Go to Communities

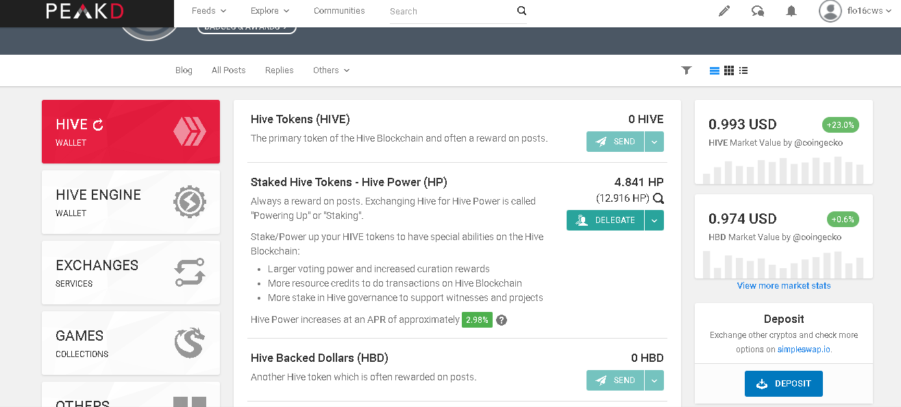[339, 11]
